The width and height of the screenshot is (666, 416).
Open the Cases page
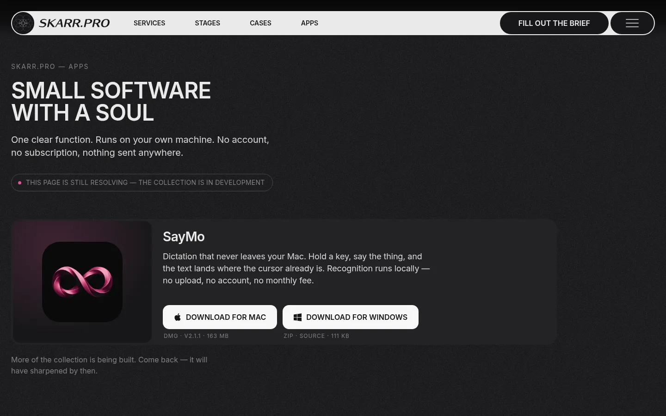tap(260, 23)
